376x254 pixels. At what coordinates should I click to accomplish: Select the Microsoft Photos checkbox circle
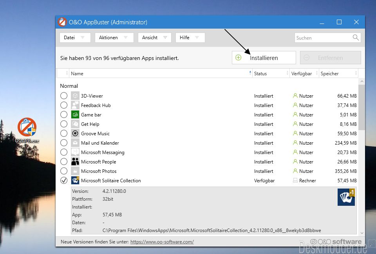[x=64, y=171]
